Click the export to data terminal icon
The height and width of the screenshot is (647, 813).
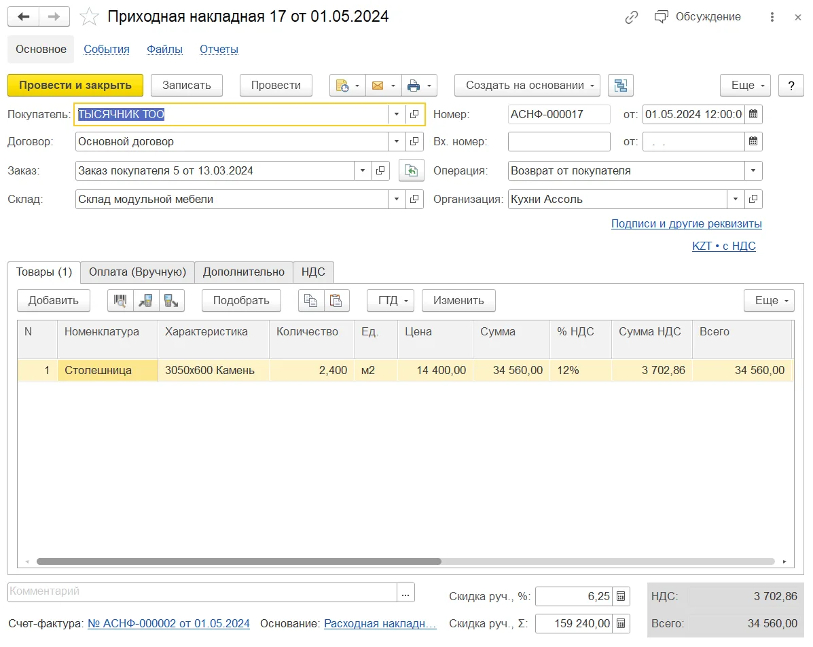[171, 301]
